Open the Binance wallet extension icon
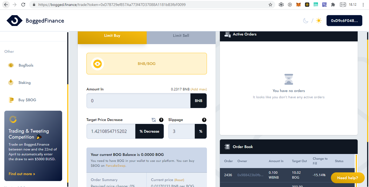The width and height of the screenshot is (369, 187). click(307, 5)
